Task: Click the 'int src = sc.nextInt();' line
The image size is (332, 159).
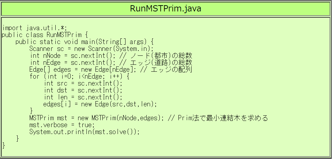Action: pos(83,83)
